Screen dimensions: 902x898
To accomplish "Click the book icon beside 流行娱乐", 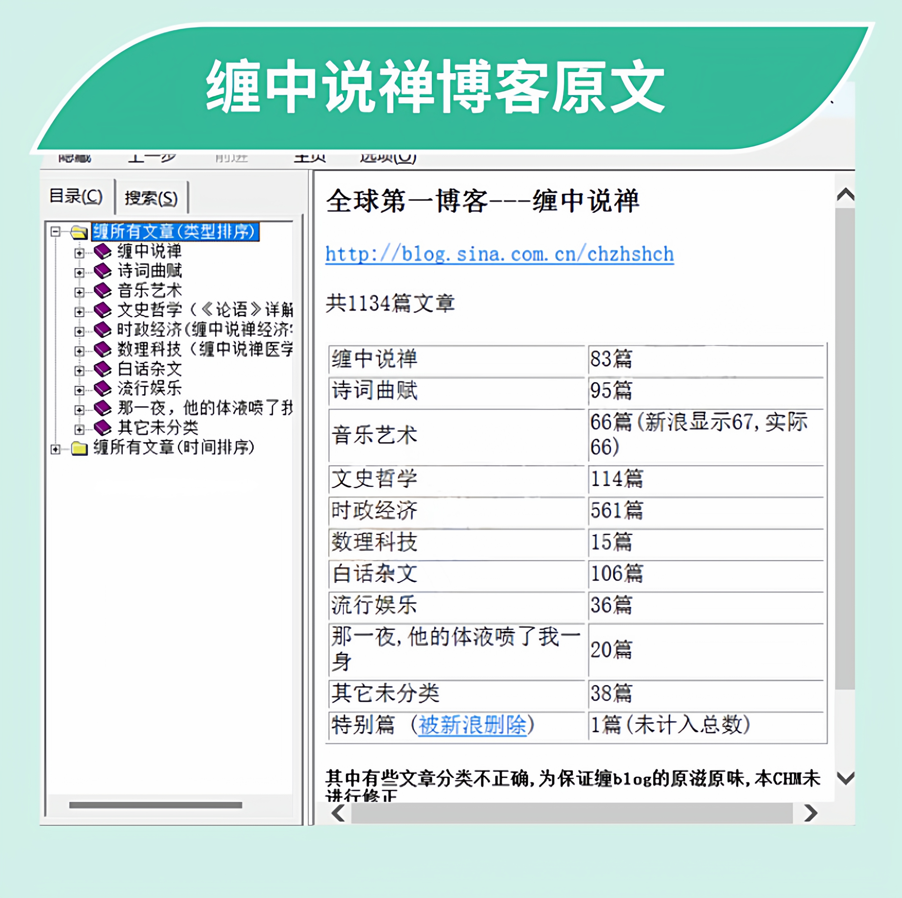I will click(x=103, y=389).
